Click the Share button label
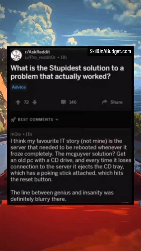The image size is (141, 251). point(116,102)
